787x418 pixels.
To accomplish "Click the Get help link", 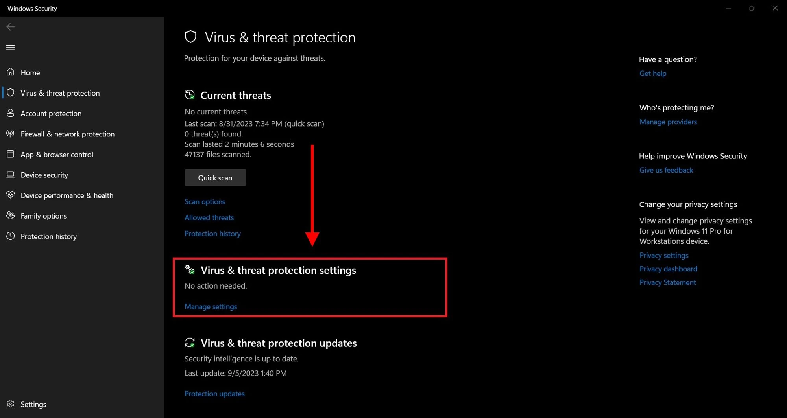I will [x=652, y=74].
